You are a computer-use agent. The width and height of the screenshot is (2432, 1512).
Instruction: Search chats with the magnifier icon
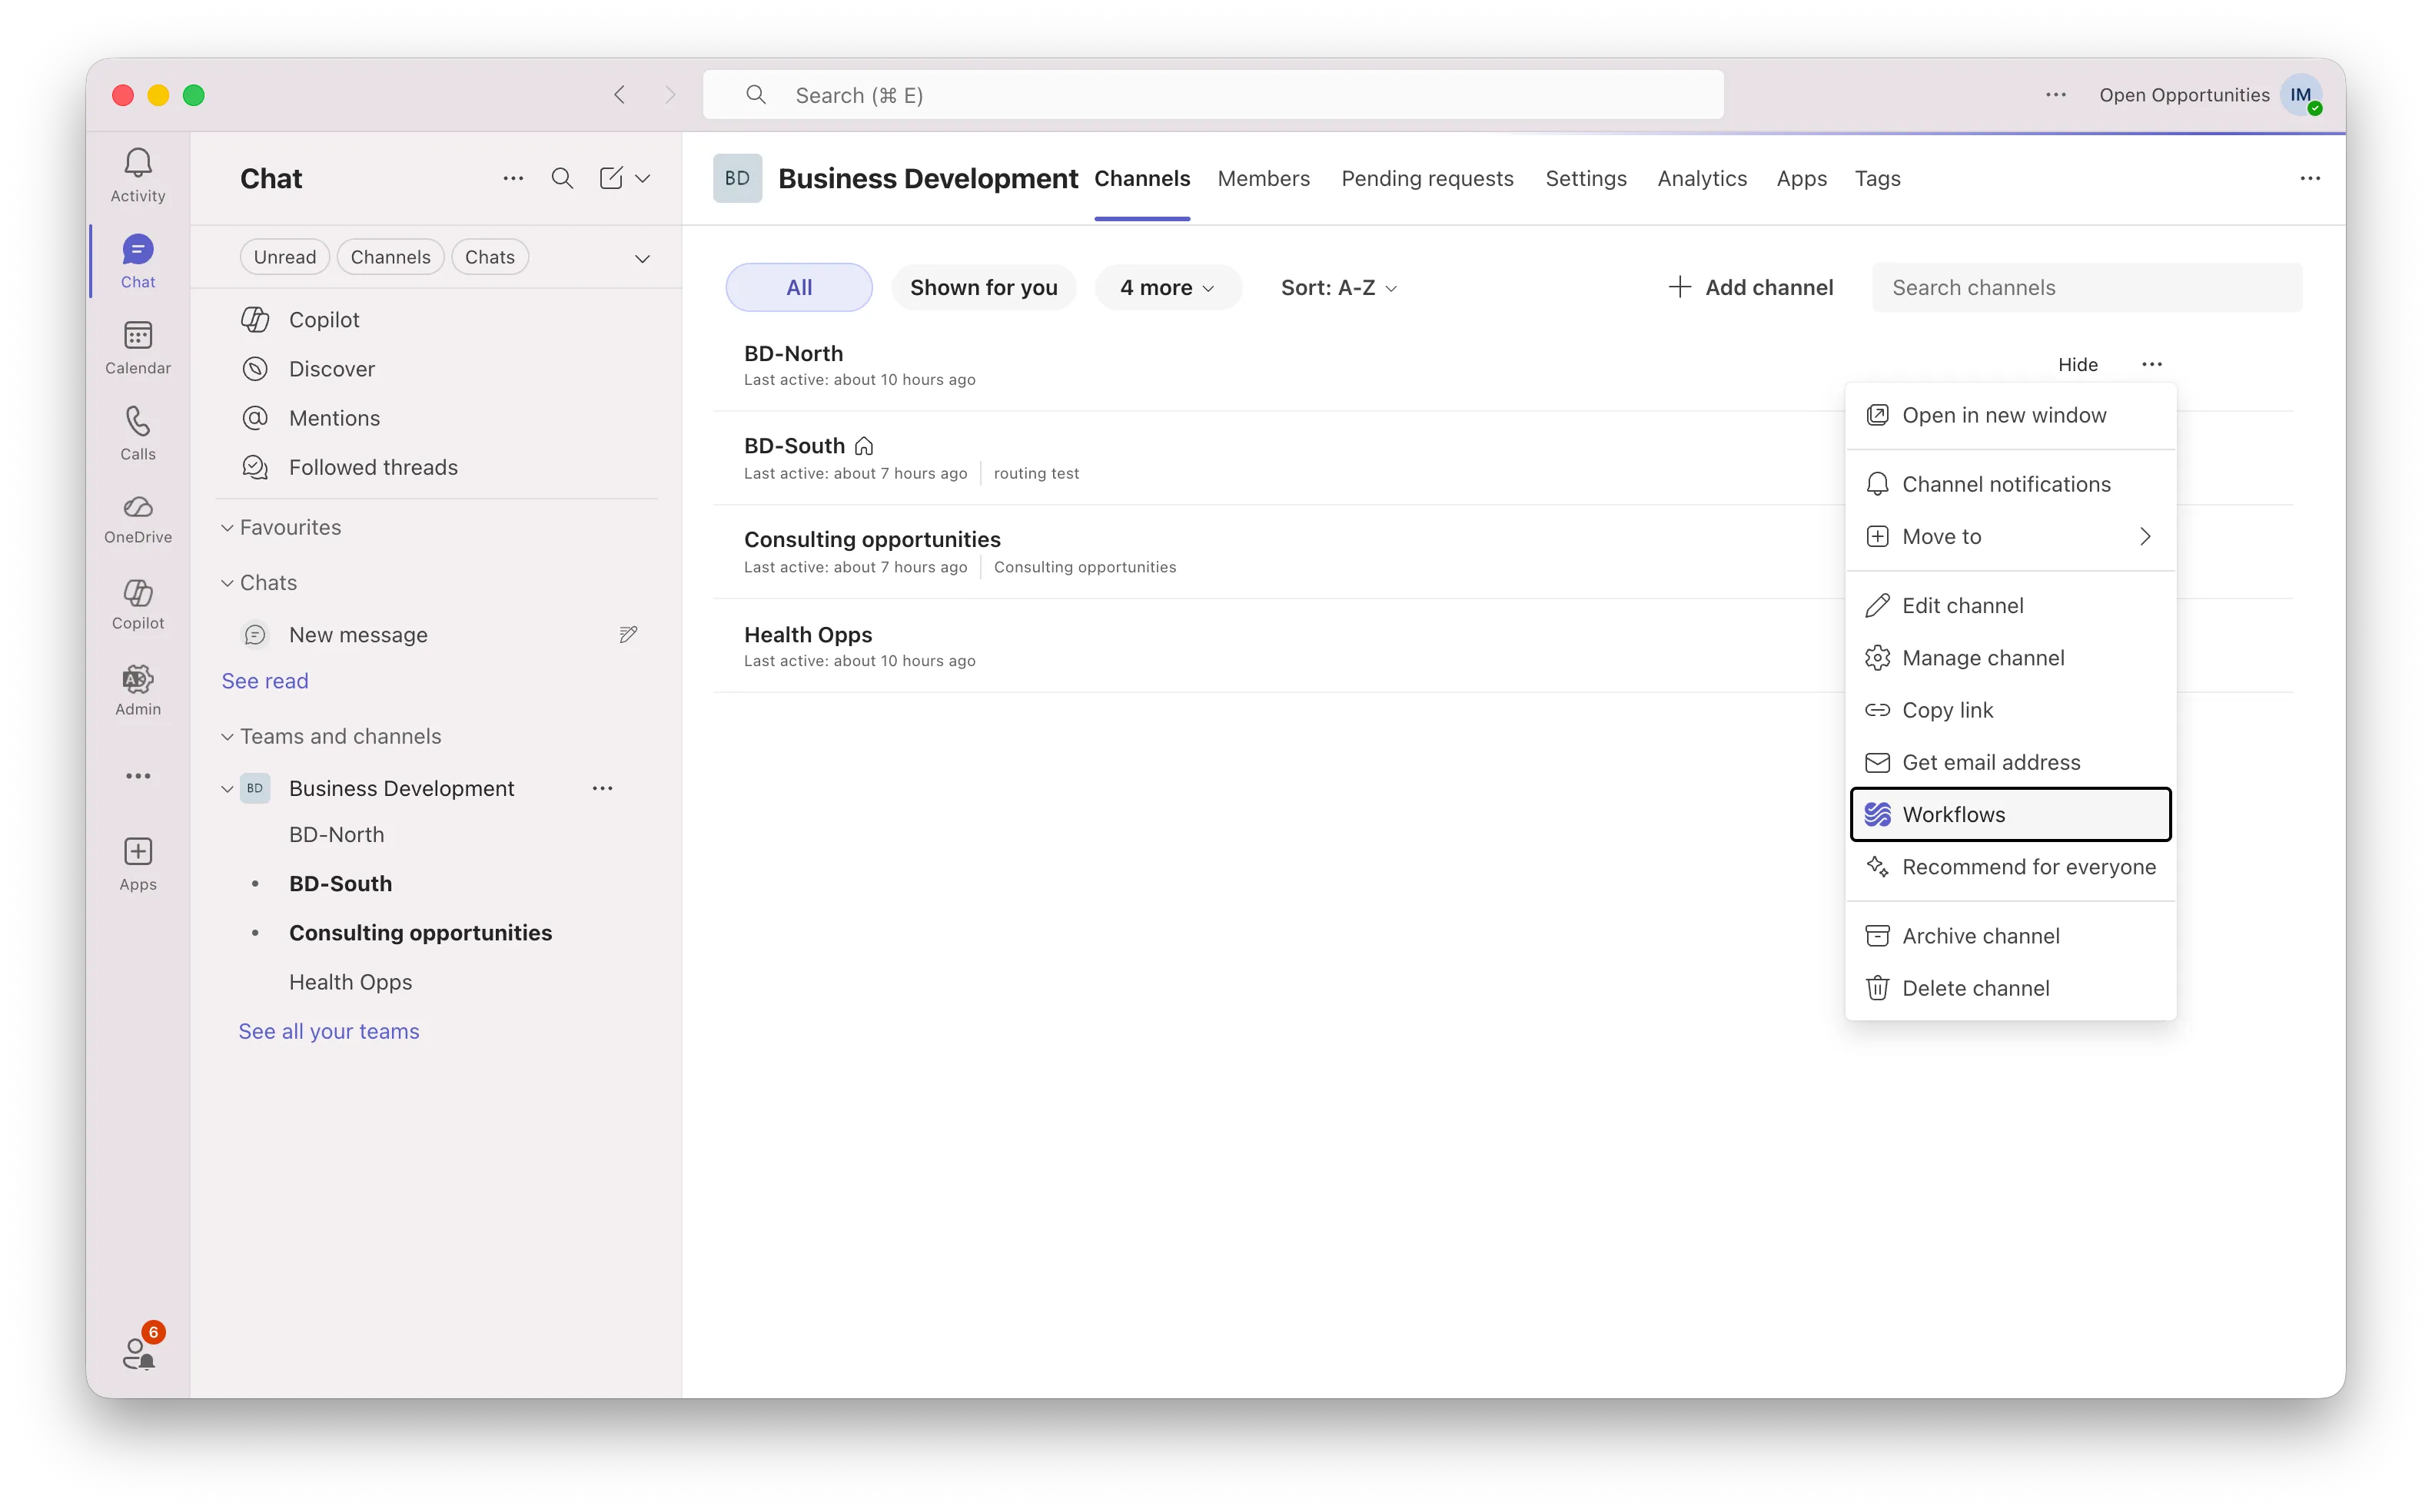562,178
